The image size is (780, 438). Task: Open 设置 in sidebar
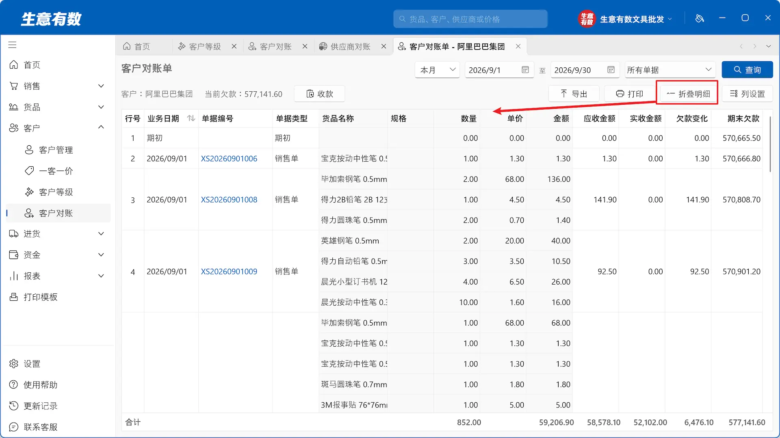[57, 364]
